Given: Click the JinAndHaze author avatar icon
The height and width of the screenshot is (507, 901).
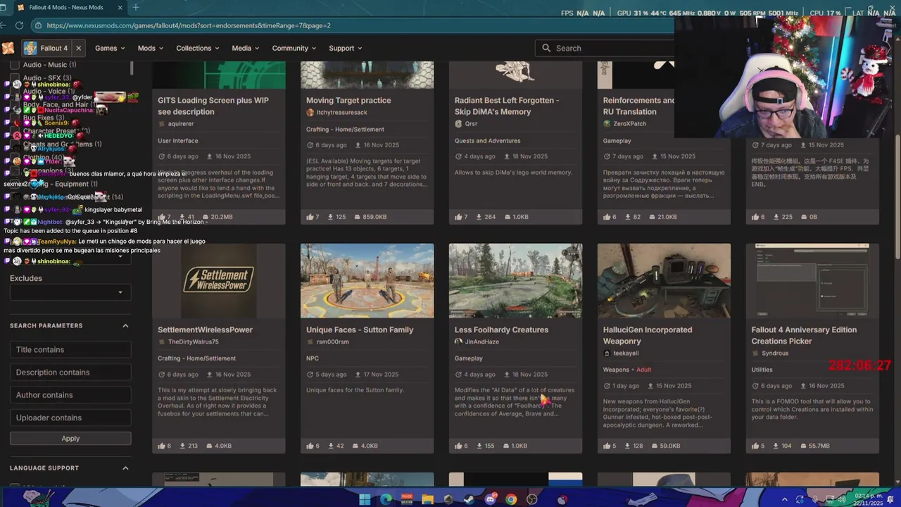Looking at the screenshot, I should point(459,342).
